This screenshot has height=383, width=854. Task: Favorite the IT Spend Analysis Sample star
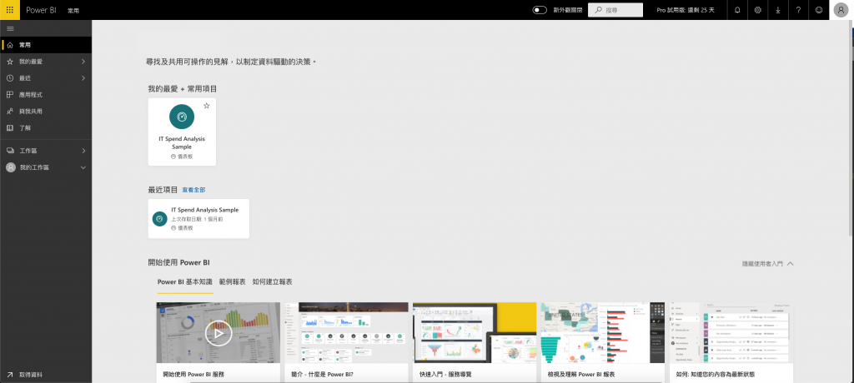point(207,106)
